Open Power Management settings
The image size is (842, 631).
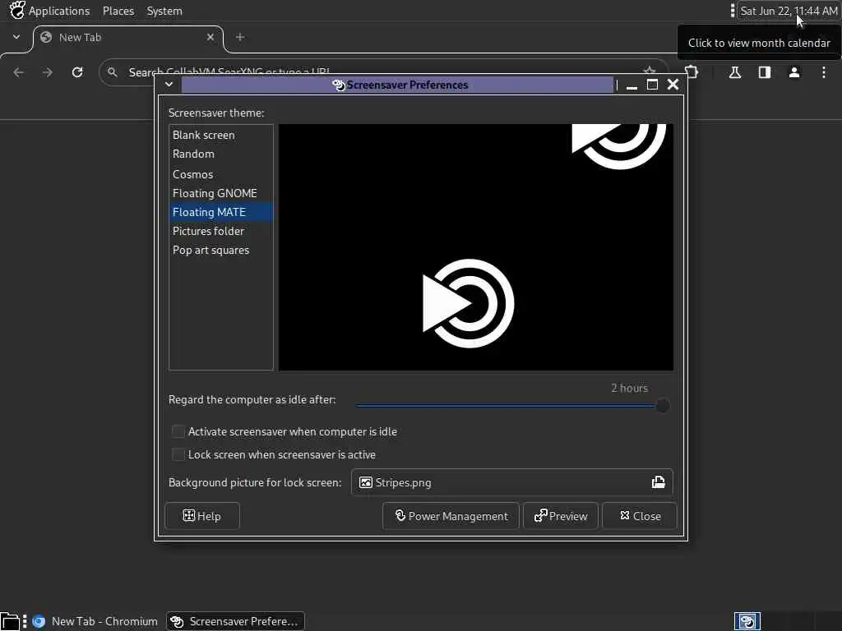451,516
